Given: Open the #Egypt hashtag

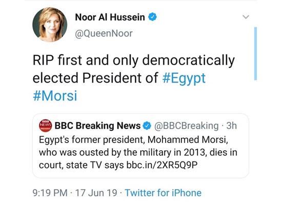Looking at the screenshot, I should (184, 78).
